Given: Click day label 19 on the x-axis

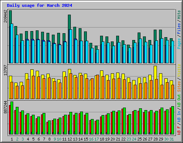Looking at the screenshot, I should coord(107,139).
